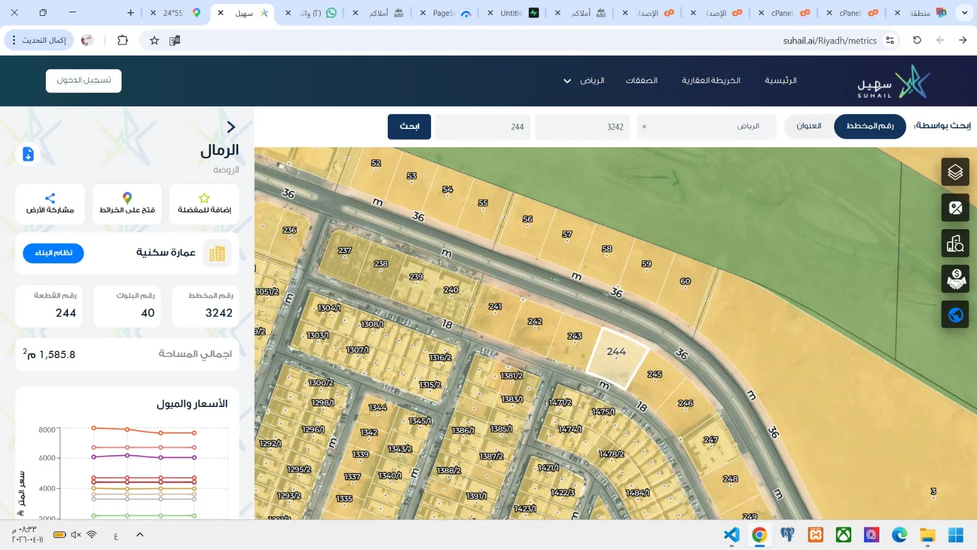This screenshot has width=977, height=550.
Task: Collapse the side panel with the chevron arrow
Action: tap(231, 127)
